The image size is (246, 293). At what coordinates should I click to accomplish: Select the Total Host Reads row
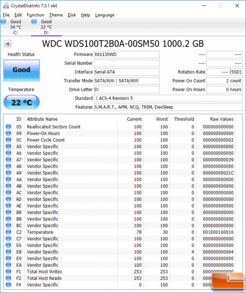[119, 278]
